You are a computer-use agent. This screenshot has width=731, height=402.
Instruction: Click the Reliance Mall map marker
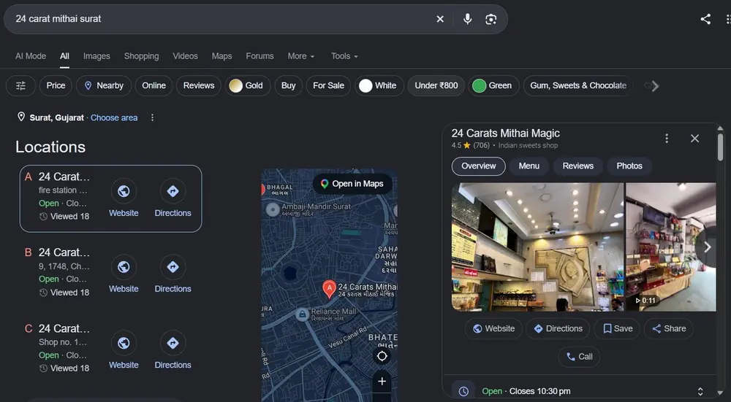click(x=303, y=314)
